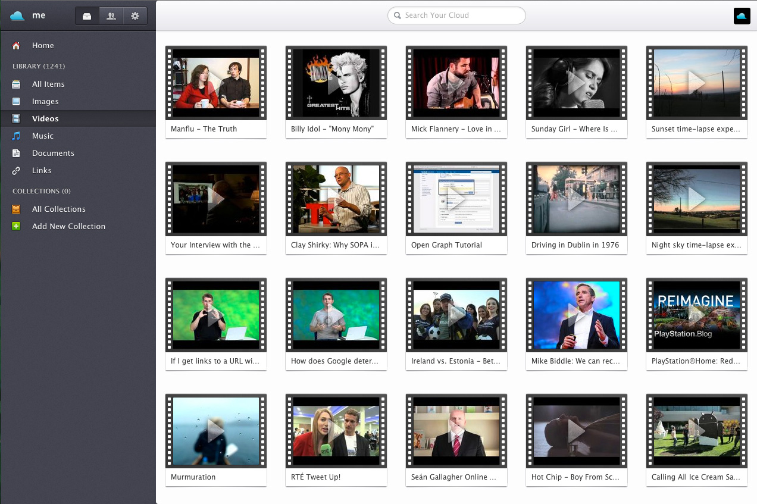This screenshot has width=757, height=504.
Task: Click the Home house icon in sidebar
Action: (16, 46)
